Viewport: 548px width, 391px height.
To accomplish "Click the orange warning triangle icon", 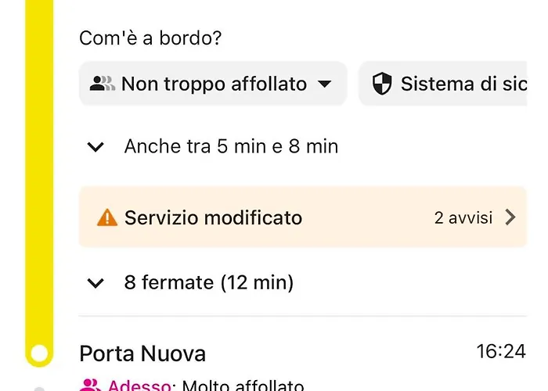I will click(x=107, y=217).
